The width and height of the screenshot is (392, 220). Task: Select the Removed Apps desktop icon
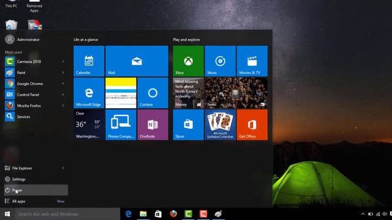click(34, 6)
